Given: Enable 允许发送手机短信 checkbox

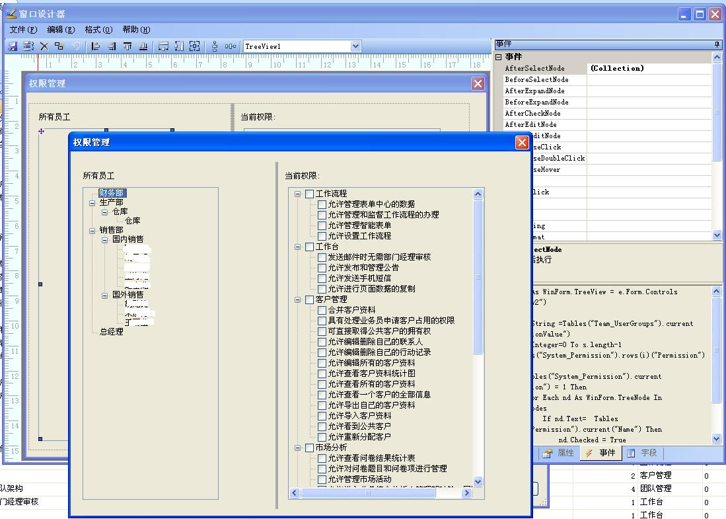Looking at the screenshot, I should tap(322, 278).
